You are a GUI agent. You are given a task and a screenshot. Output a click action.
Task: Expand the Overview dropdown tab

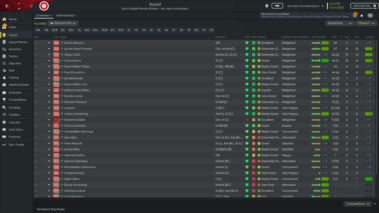tap(44, 15)
